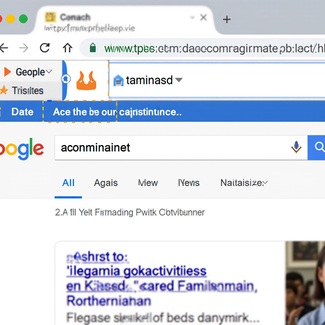This screenshot has width=325, height=325.
Task: Click the small blue circular profile icon
Action: [x=66, y=79]
